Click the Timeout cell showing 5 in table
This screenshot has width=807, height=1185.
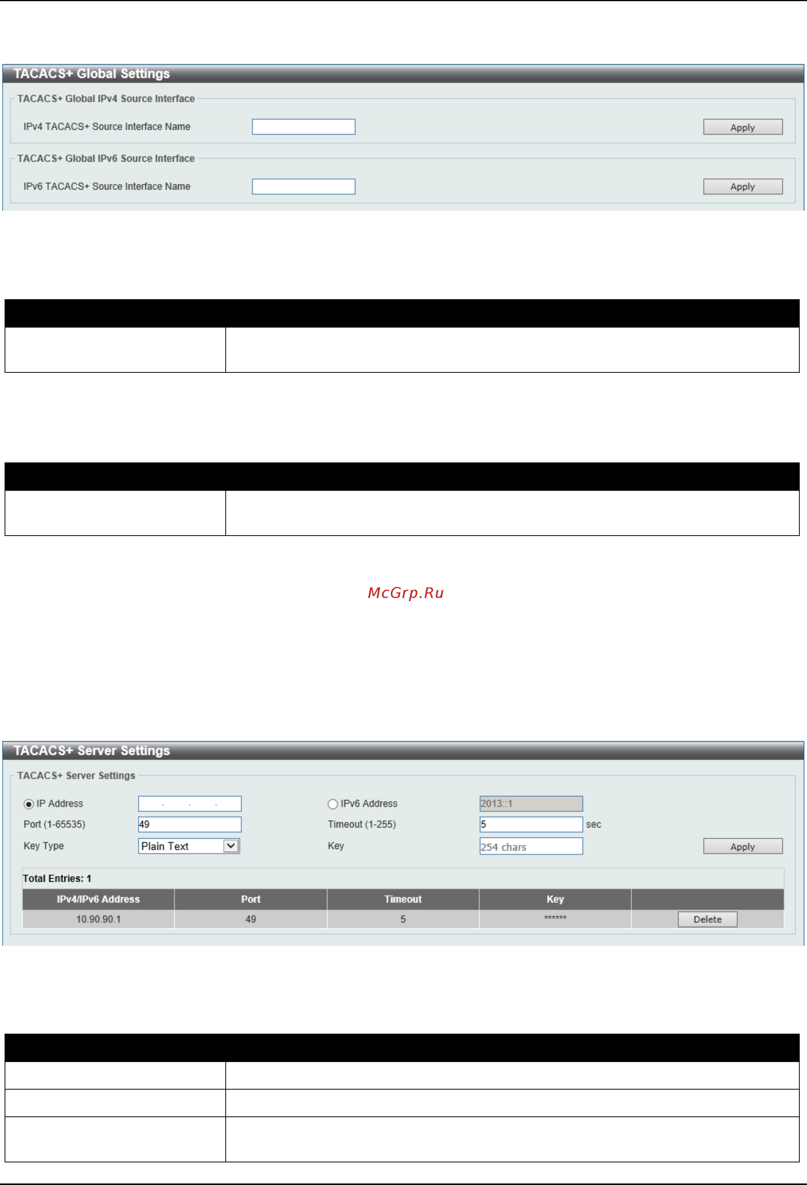[403, 919]
